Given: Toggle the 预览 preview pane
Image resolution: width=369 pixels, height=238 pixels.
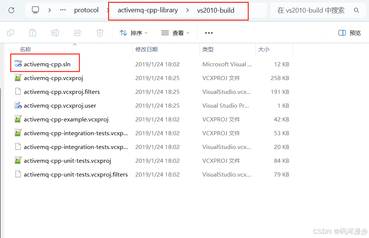Looking at the screenshot, I should [x=350, y=33].
